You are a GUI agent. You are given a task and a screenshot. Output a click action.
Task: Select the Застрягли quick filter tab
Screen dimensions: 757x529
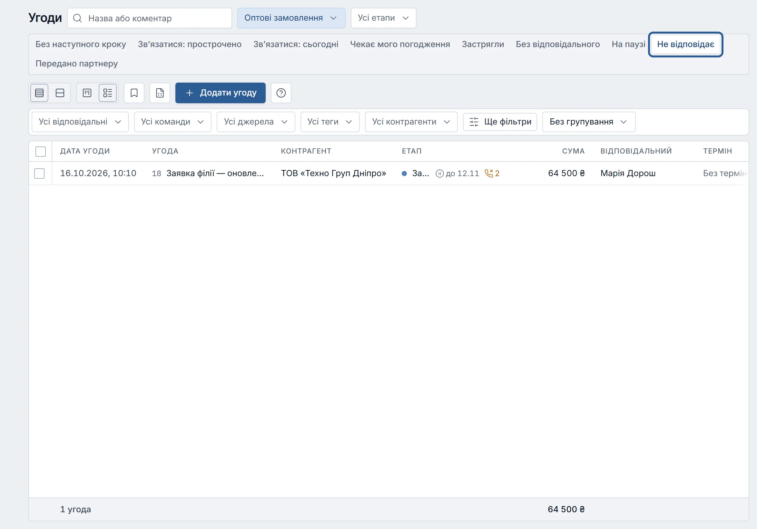(x=483, y=44)
